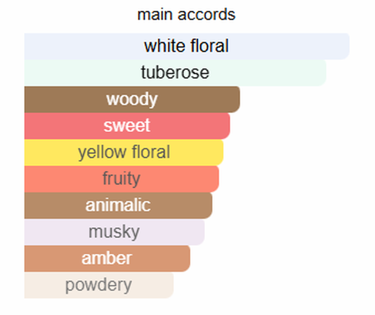This screenshot has height=315, width=375.
Task: Click the 'musky' text label
Action: click(114, 232)
